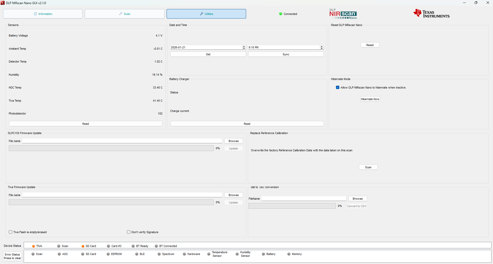The image size is (493, 264).
Task: Check the Don't verify Signature option
Action: (129, 232)
